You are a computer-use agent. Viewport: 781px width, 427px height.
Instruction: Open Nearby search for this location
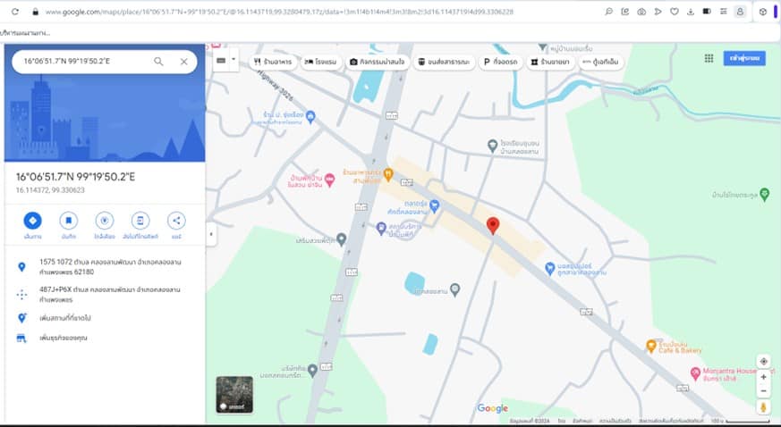[x=104, y=220]
